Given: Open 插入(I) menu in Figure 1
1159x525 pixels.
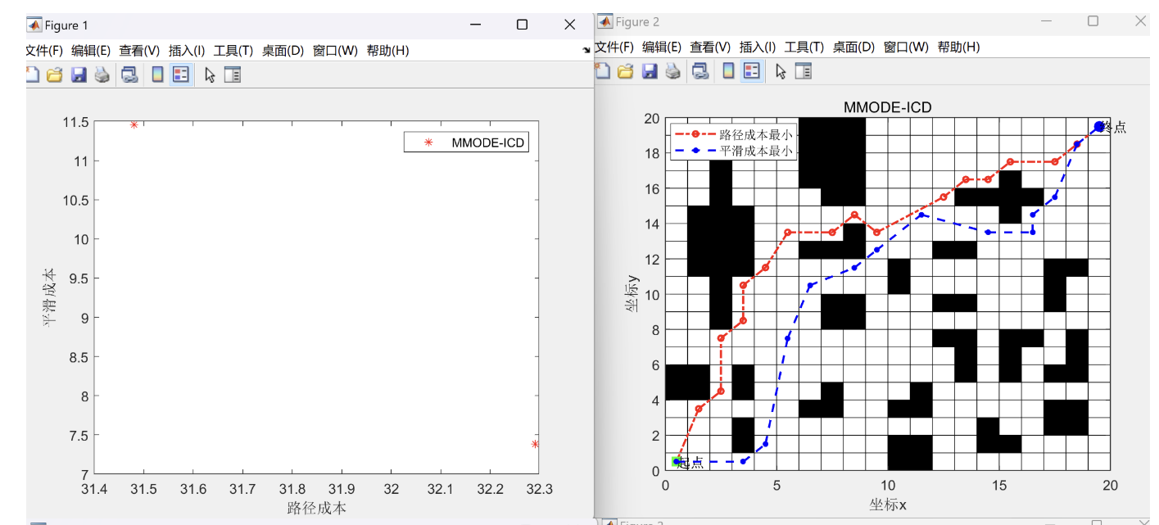Looking at the screenshot, I should pos(187,51).
